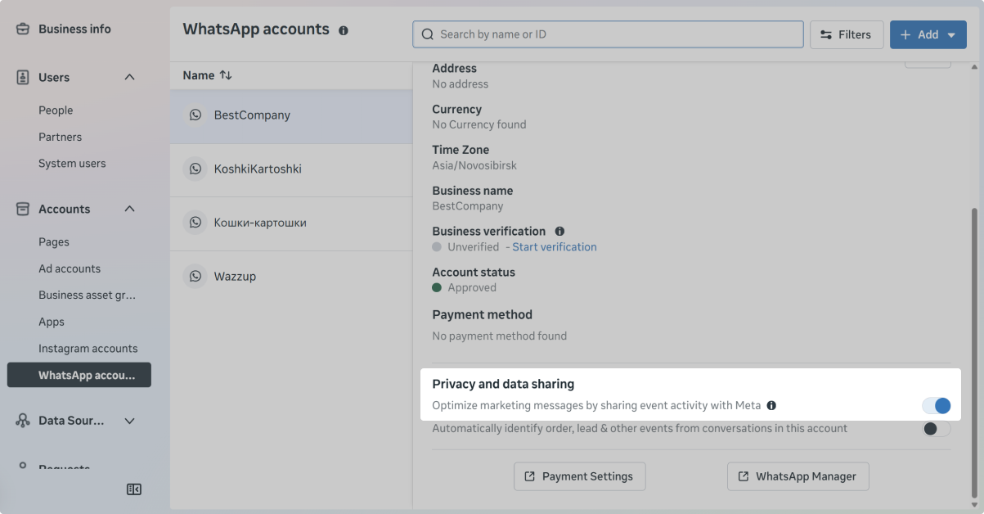Select the KoshkiKartoshki account row
This screenshot has width=984, height=514.
[291, 169]
